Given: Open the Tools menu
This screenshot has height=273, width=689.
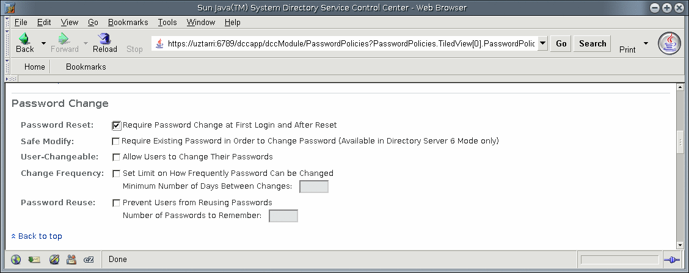Looking at the screenshot, I should 167,22.
